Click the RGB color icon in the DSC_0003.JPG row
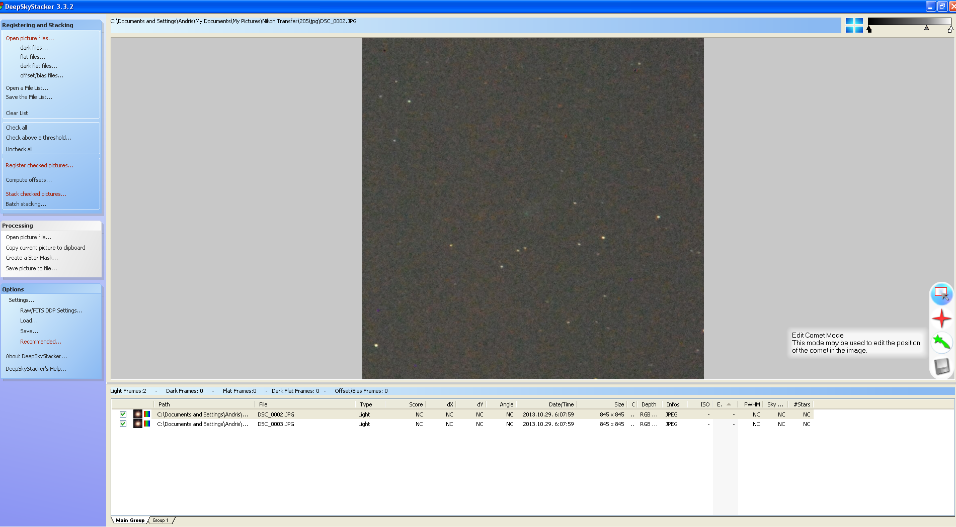The height and width of the screenshot is (527, 956). coord(147,424)
